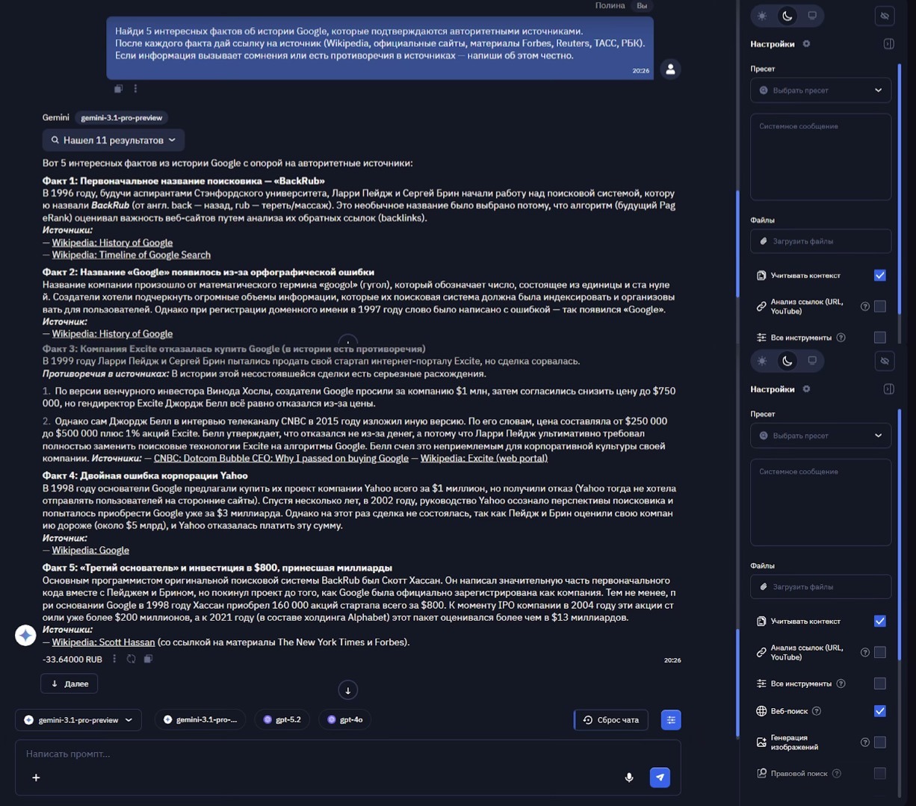Open the CNBC Dotcom Bubble CEO link
Viewport: 916px width, 806px height.
[x=281, y=458]
